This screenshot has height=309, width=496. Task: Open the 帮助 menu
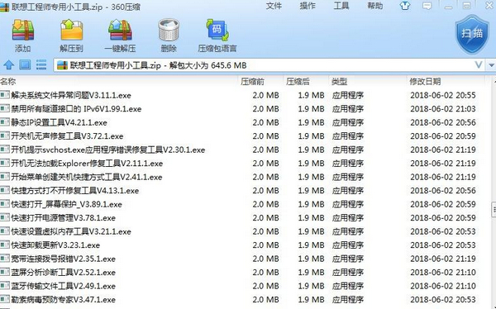click(375, 6)
